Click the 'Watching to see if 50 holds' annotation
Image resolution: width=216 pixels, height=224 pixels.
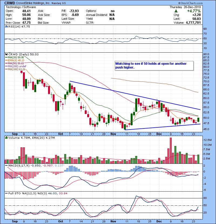click(154, 66)
